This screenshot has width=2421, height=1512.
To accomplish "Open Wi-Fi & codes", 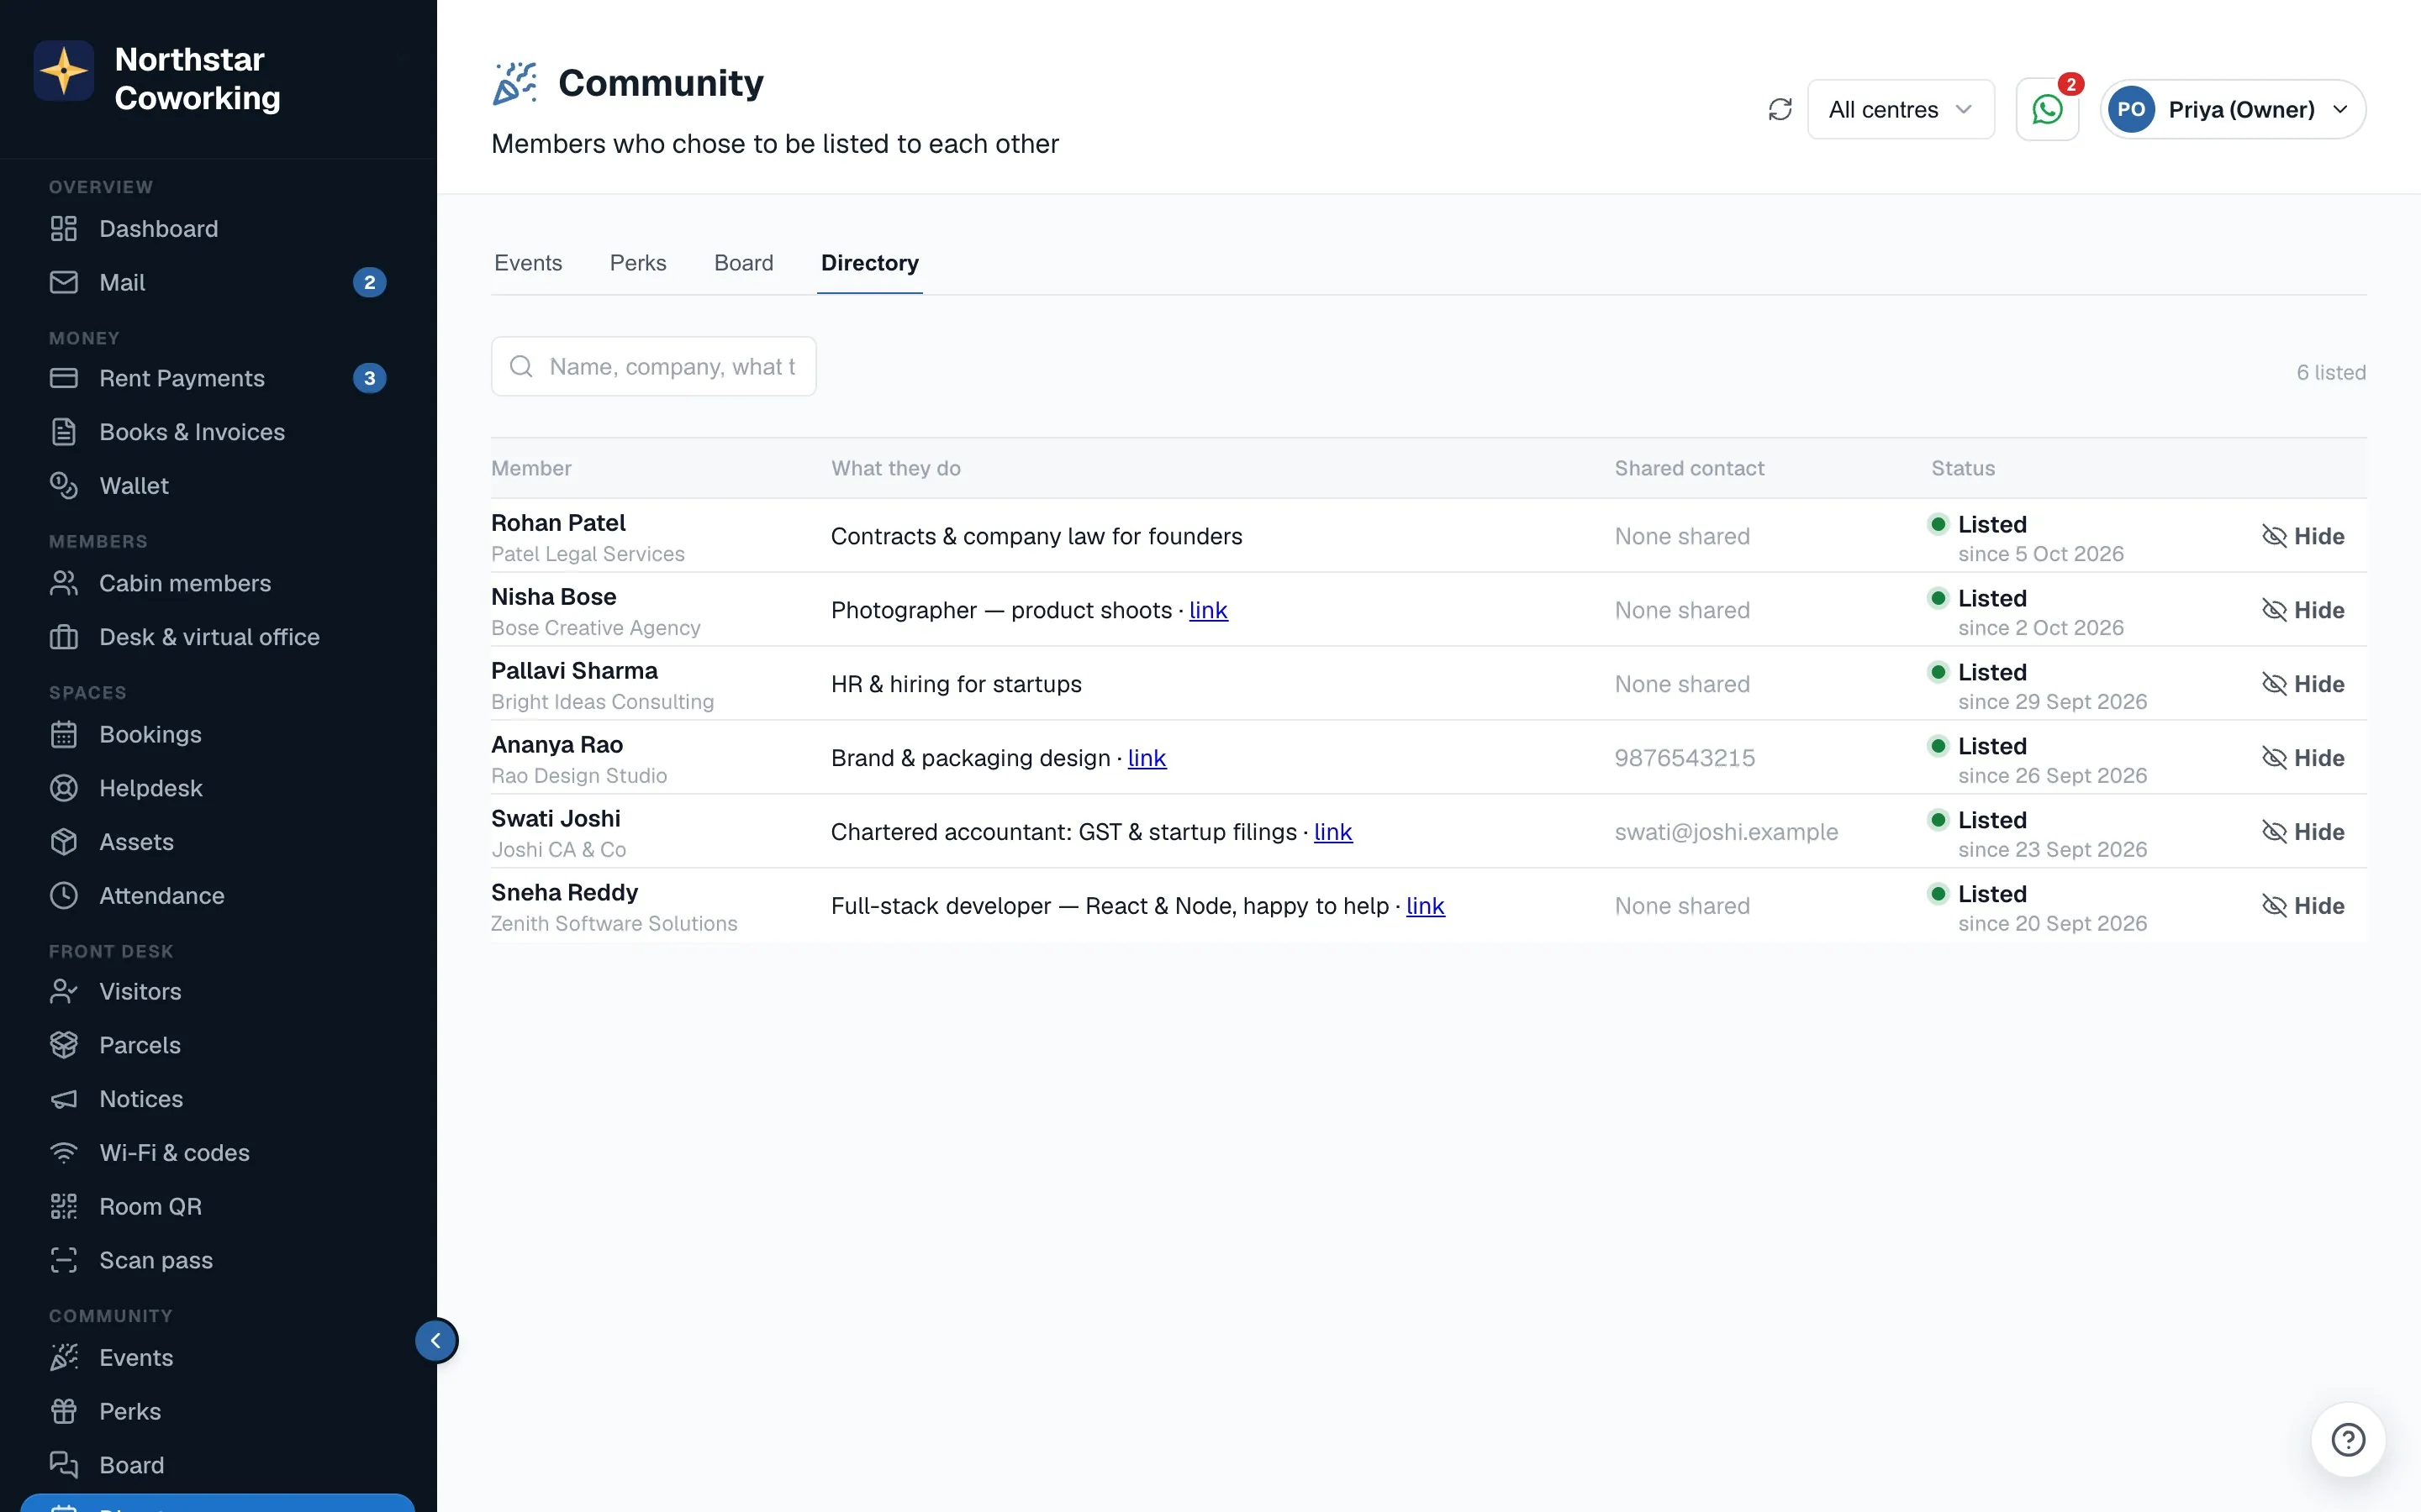I will pyautogui.click(x=217, y=1153).
